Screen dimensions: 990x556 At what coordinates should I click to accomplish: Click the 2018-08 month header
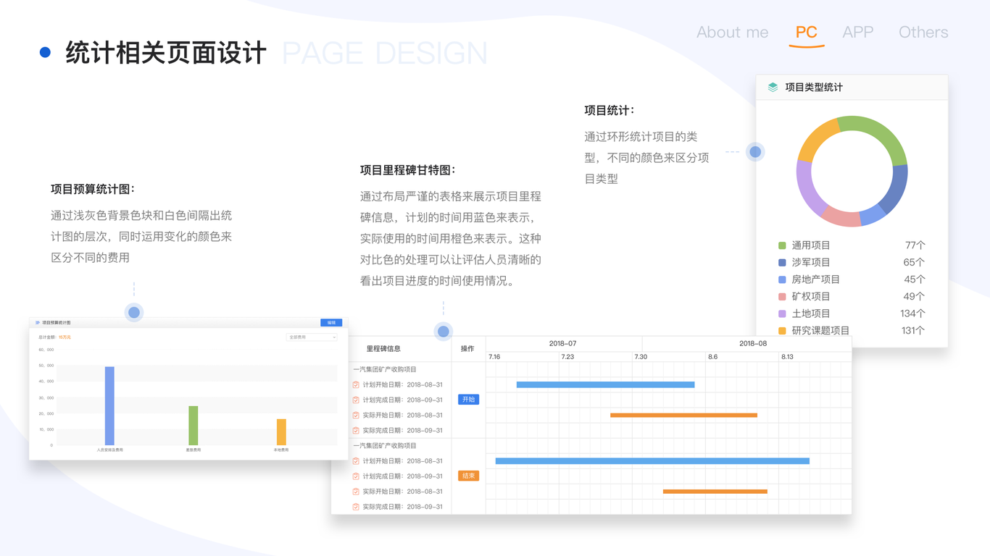752,343
